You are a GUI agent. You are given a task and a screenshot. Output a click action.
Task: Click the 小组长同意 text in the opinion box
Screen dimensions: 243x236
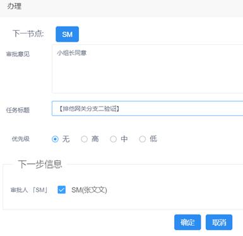click(x=71, y=53)
